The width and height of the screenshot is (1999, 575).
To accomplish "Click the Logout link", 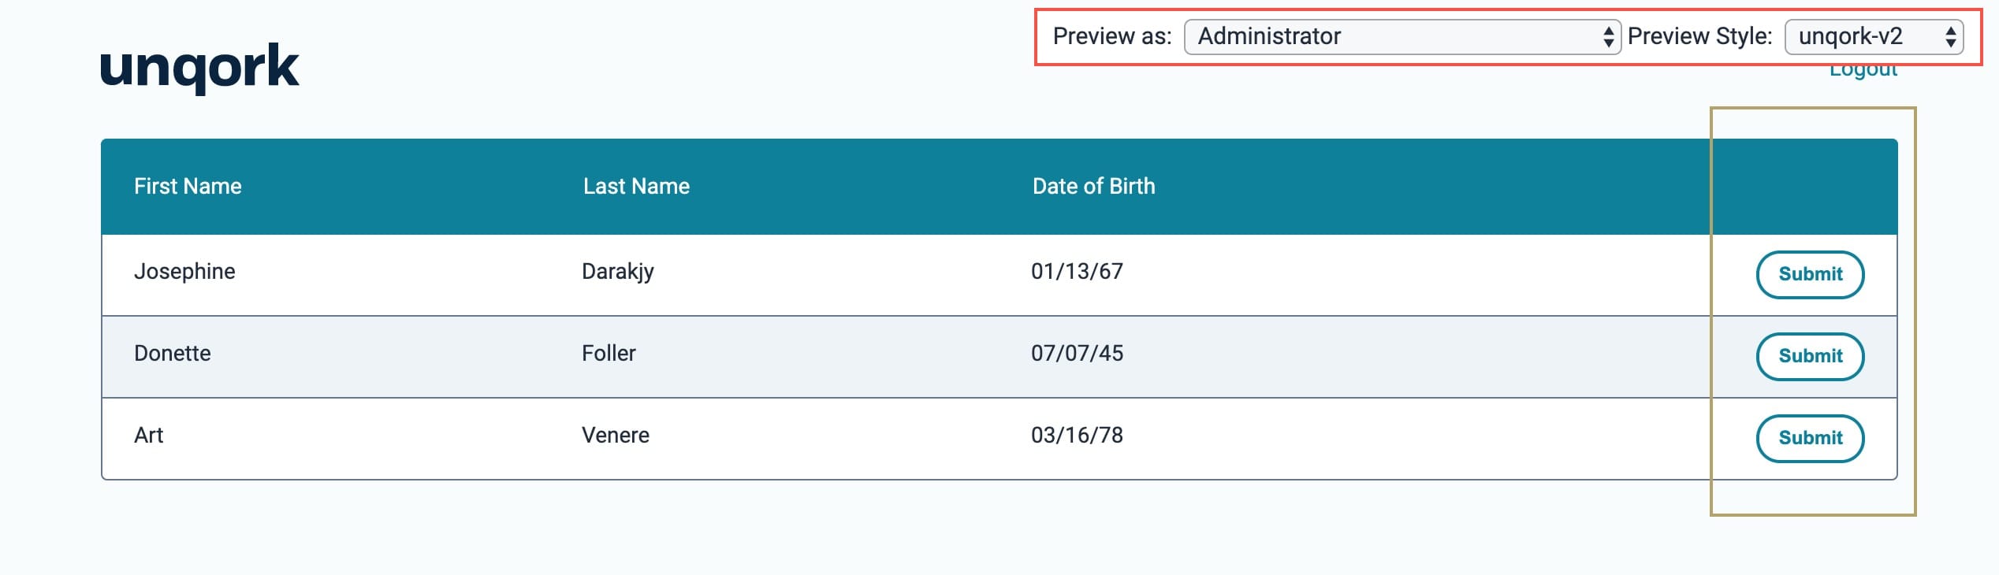I will tap(1863, 72).
